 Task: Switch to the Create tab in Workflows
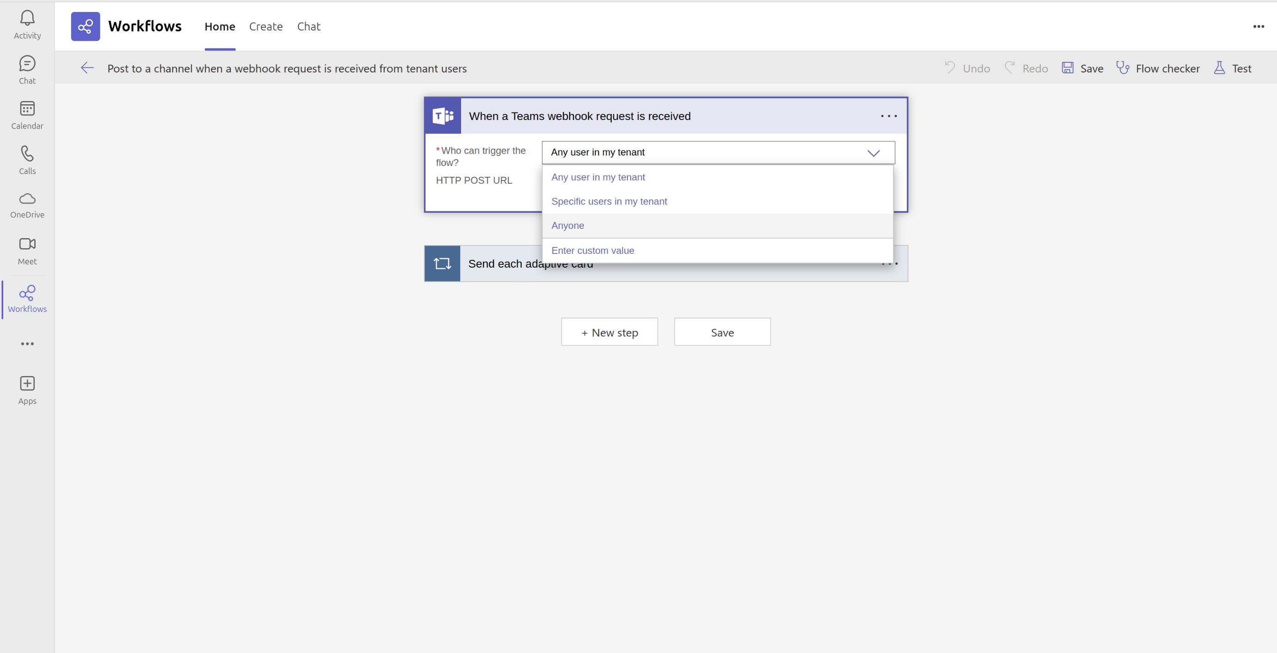click(x=266, y=26)
